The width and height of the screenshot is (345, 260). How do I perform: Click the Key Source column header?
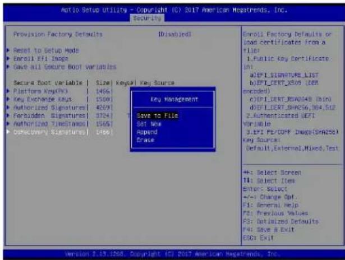coord(157,83)
